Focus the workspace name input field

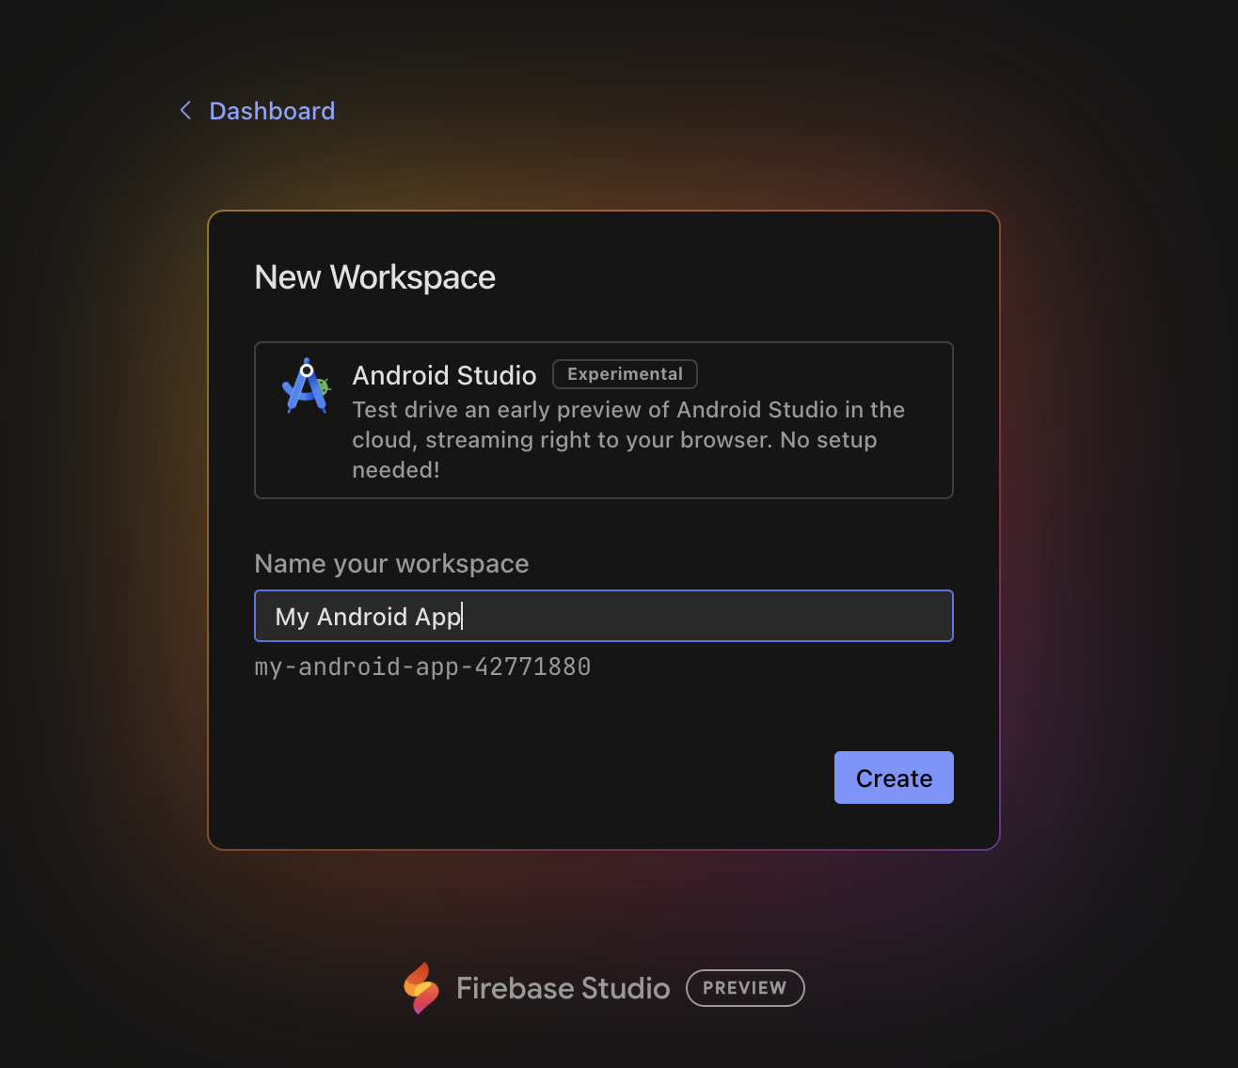tap(706, 616)
